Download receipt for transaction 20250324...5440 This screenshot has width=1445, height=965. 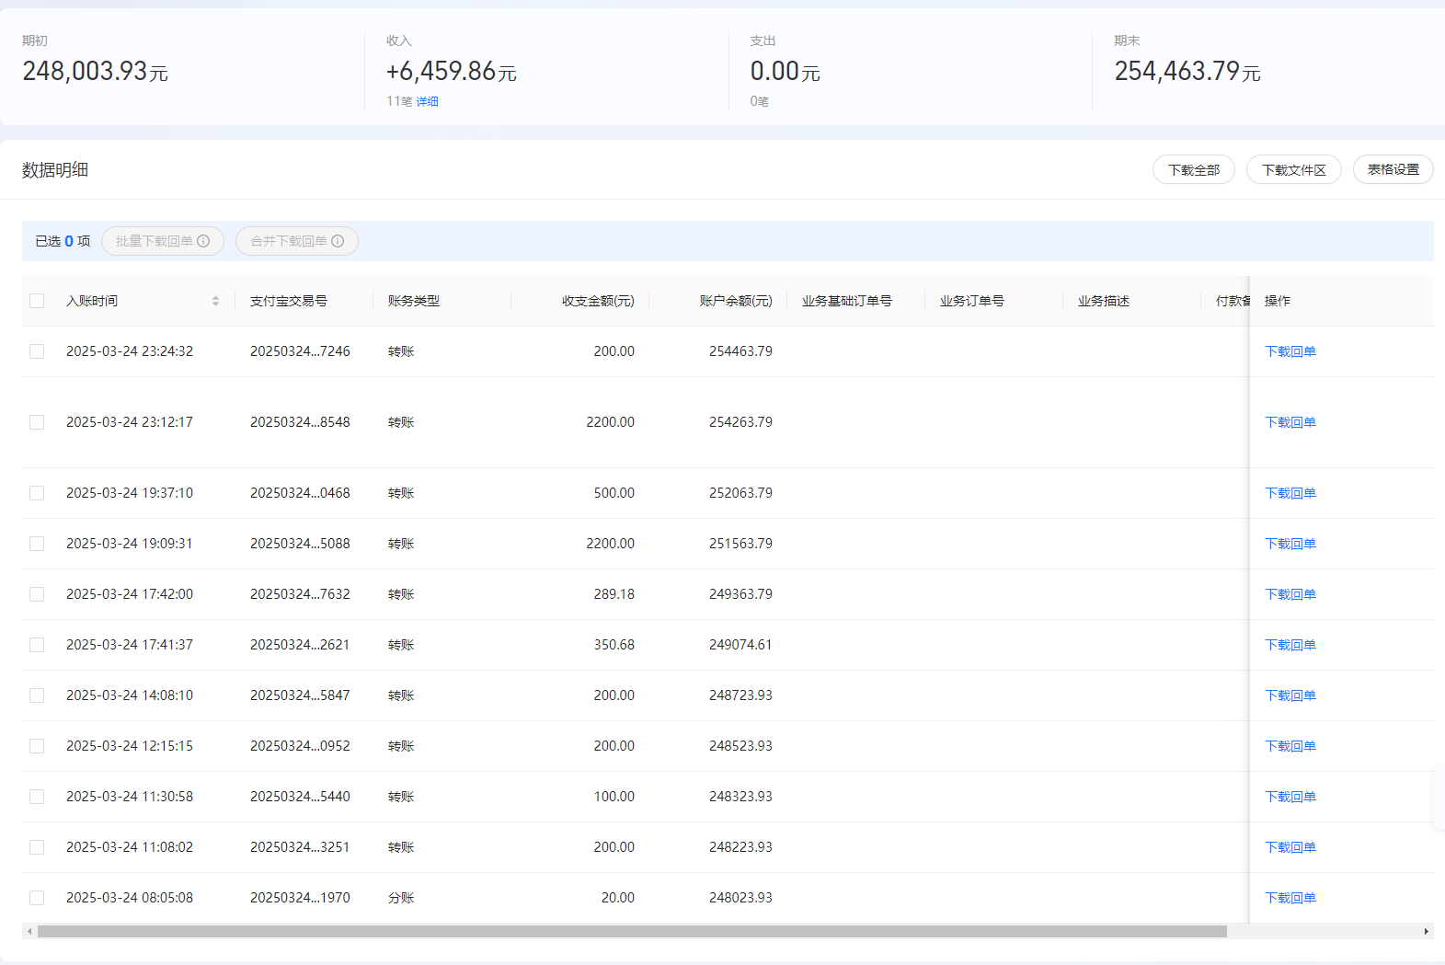click(x=1290, y=797)
